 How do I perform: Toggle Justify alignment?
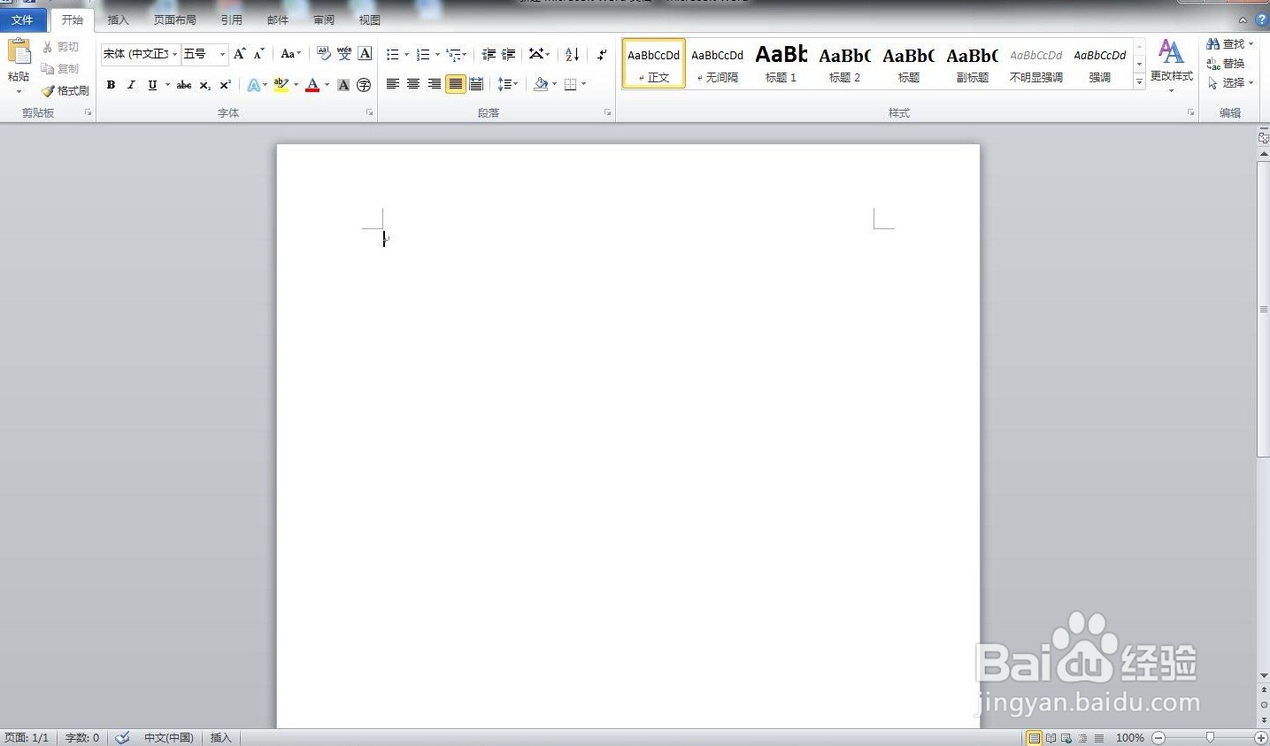tap(455, 84)
